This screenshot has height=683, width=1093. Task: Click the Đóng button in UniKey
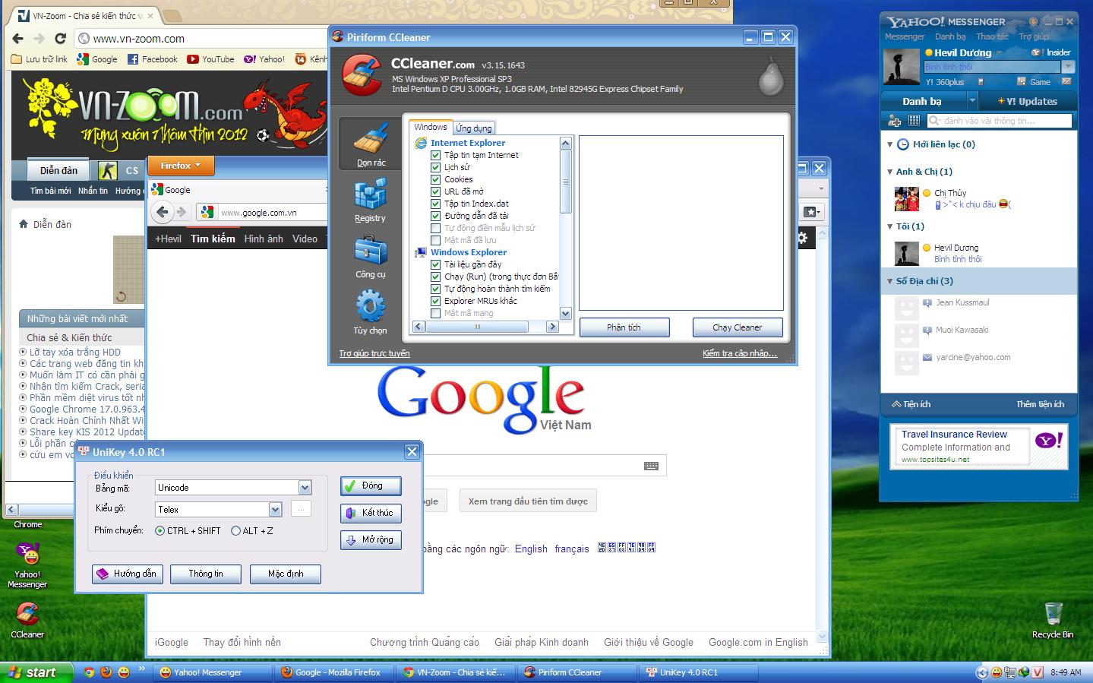coord(371,486)
